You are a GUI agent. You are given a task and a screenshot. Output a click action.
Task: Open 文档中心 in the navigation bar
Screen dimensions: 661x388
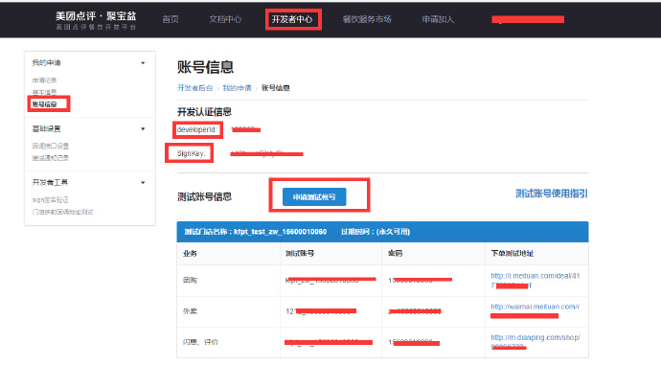click(225, 19)
